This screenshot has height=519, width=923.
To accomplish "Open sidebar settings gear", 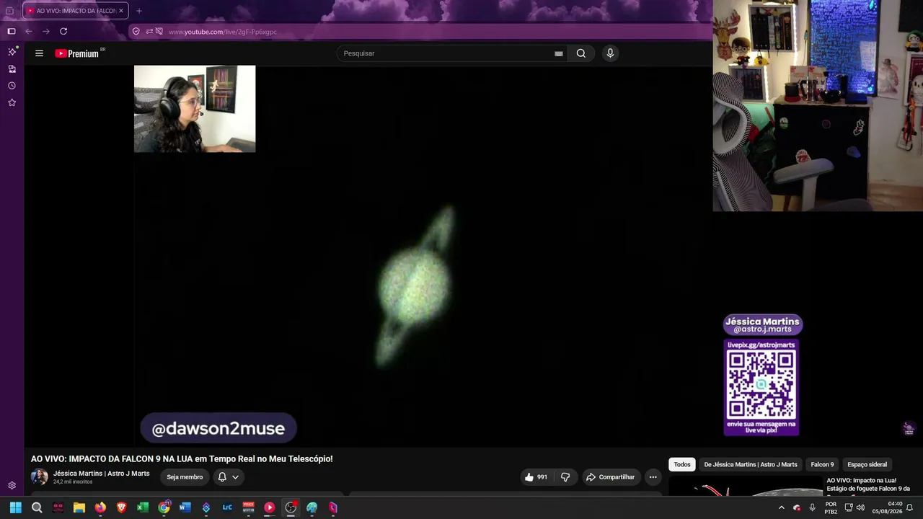I will (x=12, y=486).
